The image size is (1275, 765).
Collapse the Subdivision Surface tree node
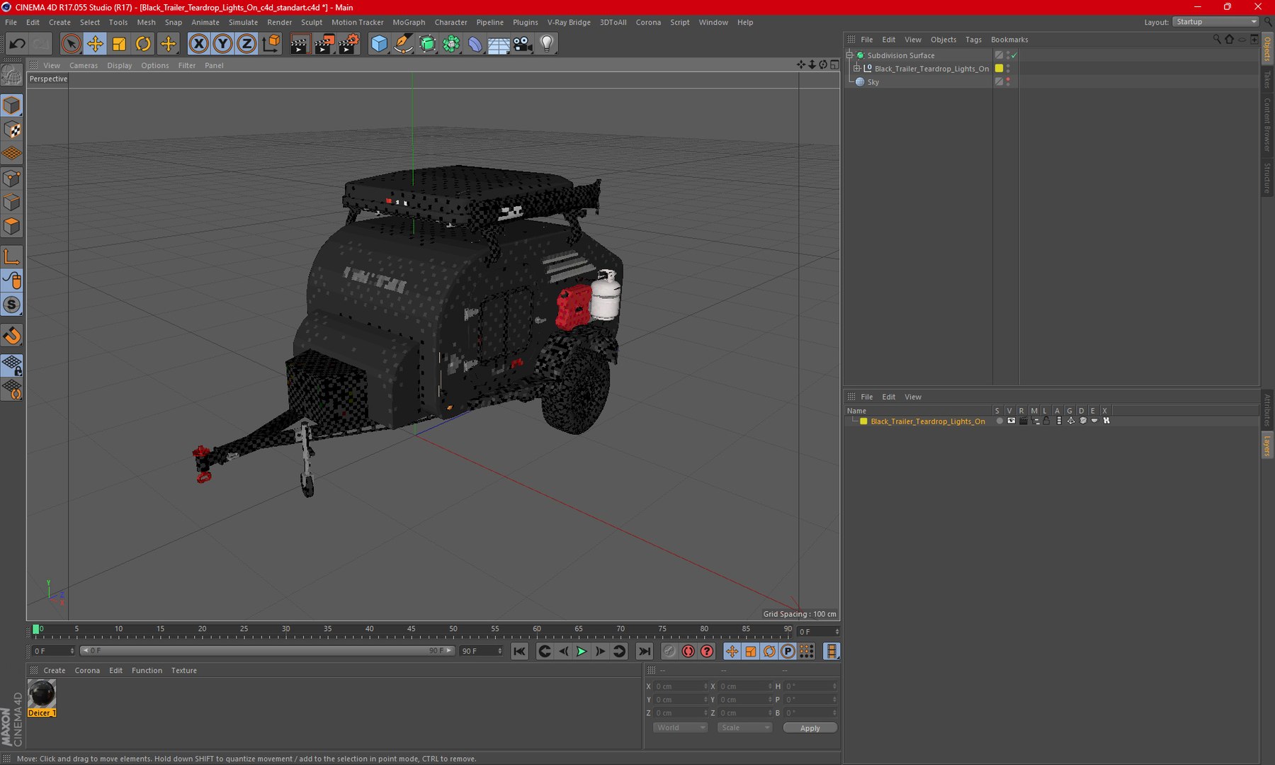point(849,55)
